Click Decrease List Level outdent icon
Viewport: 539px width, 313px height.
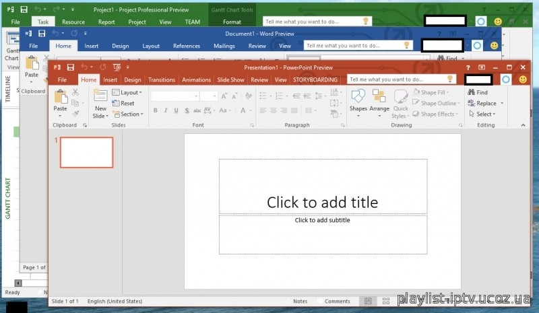[296, 96]
